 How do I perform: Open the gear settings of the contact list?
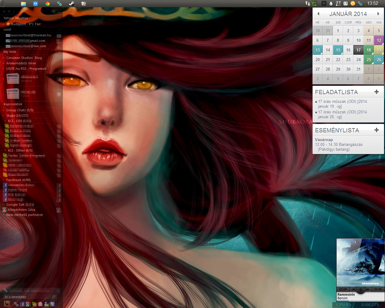point(54,11)
